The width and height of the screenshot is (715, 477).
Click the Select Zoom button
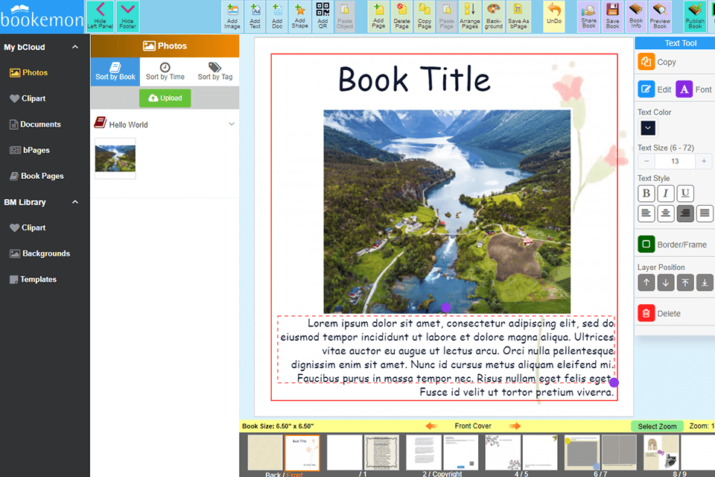tap(657, 426)
